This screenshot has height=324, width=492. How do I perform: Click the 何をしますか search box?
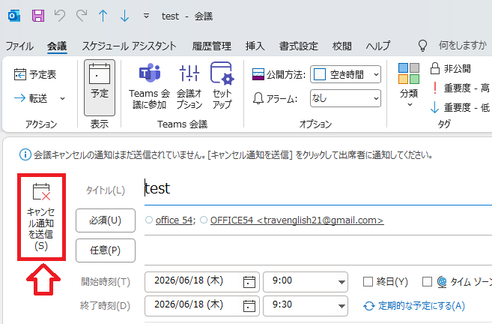[x=463, y=46]
